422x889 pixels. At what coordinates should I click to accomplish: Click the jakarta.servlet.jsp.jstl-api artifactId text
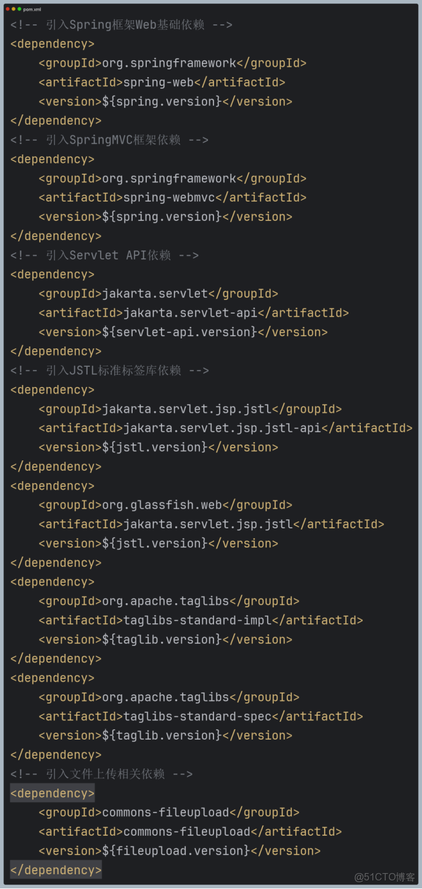[x=222, y=428]
